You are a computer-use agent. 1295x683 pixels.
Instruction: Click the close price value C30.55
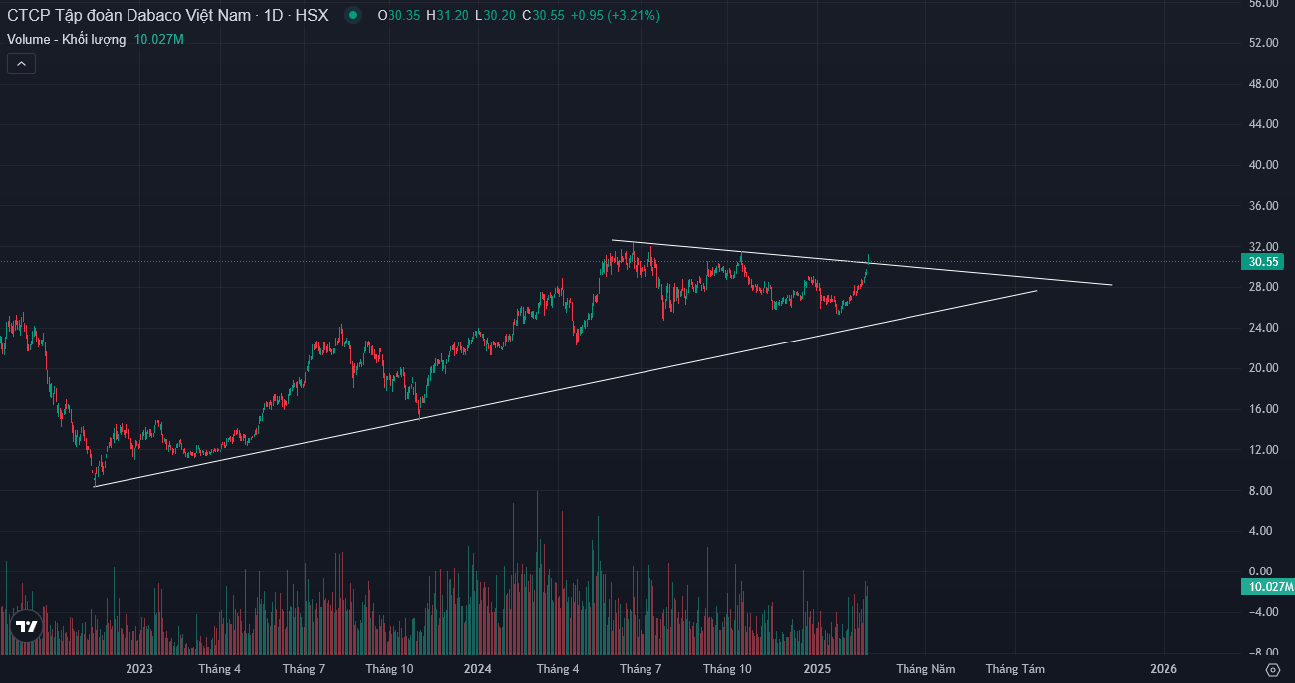[x=543, y=15]
